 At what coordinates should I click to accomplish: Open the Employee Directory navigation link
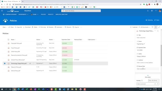[62, 14]
